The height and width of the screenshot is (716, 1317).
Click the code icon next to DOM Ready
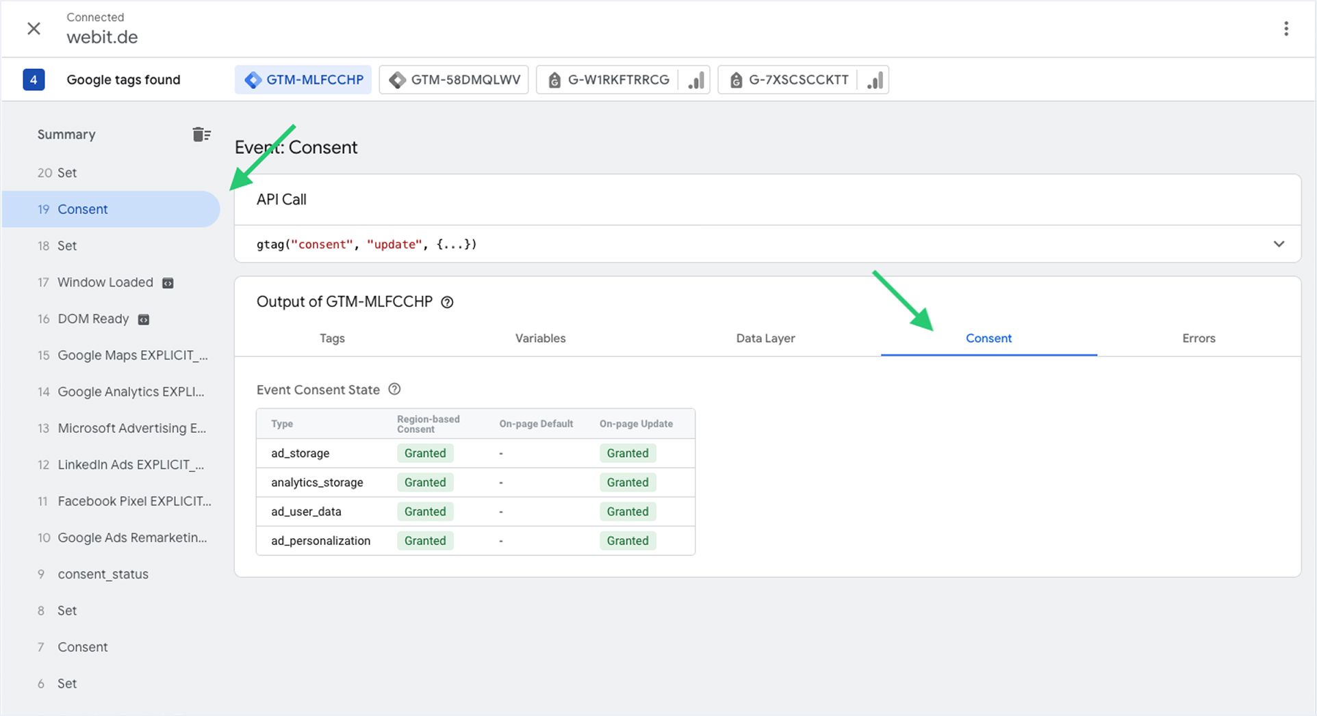[142, 319]
